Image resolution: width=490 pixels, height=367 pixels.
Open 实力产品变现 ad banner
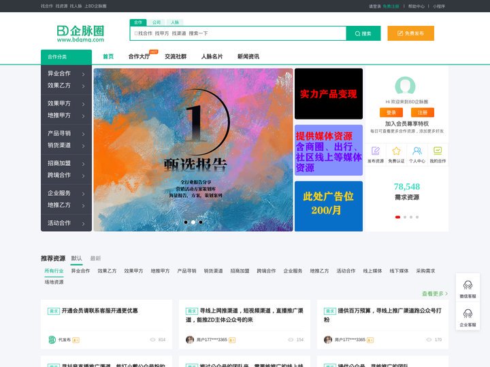(x=329, y=94)
